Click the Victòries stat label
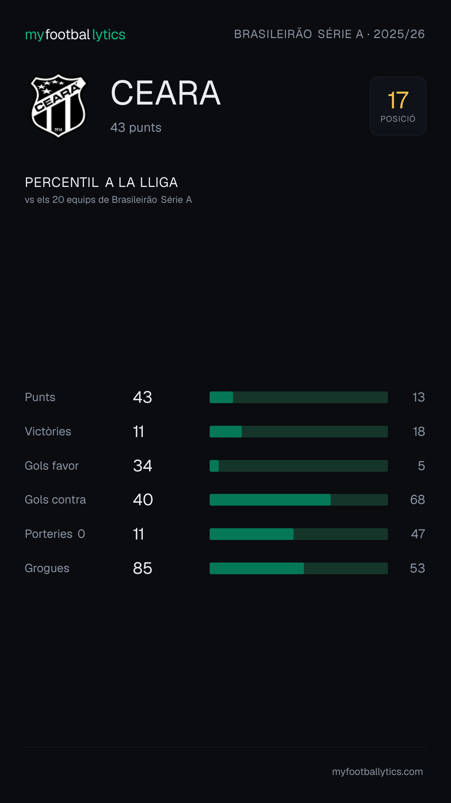Viewport: 451px width, 803px height. [48, 432]
